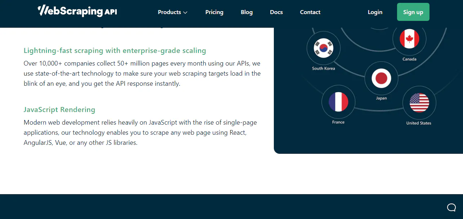Click the JavaScript Rendering heading

pyautogui.click(x=59, y=109)
